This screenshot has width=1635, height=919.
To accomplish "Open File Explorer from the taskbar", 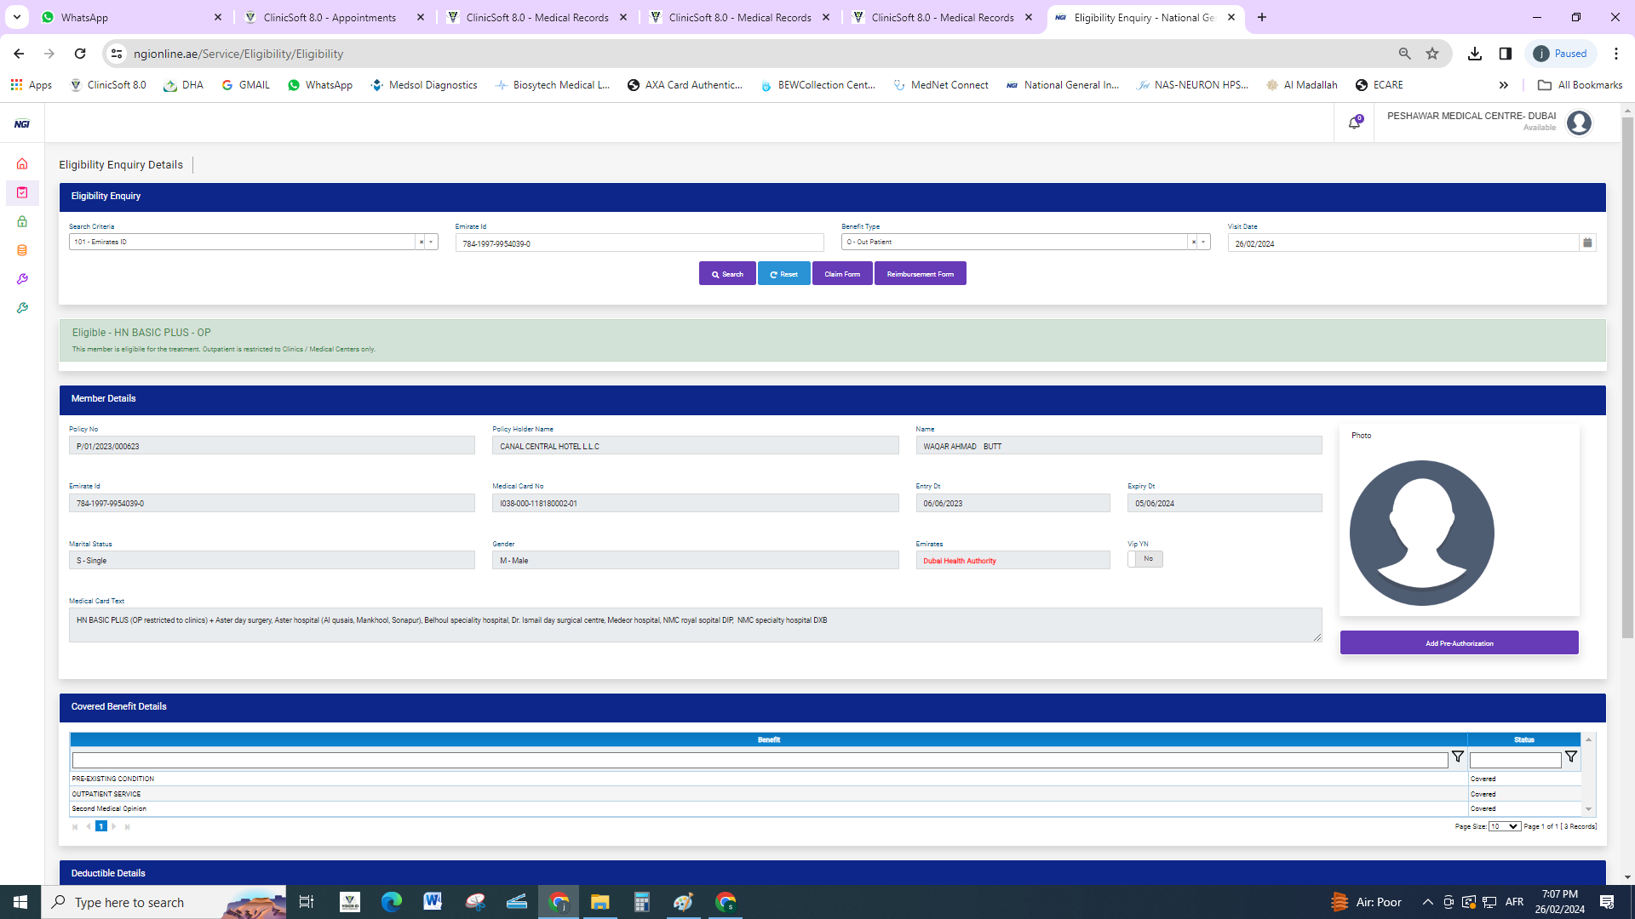I will [x=599, y=902].
